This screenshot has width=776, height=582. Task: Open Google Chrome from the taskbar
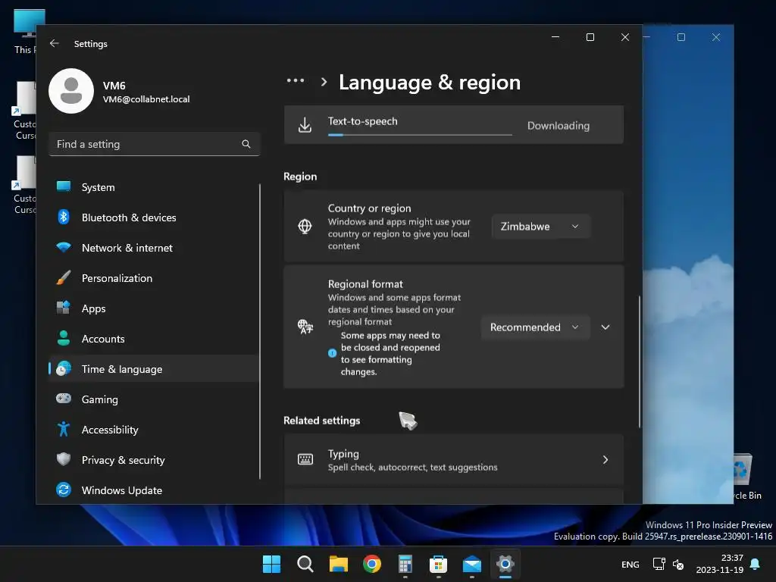click(x=371, y=564)
